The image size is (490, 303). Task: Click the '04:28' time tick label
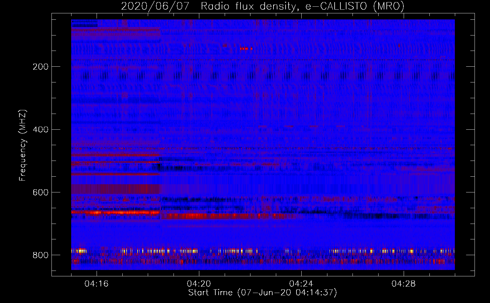(404, 284)
